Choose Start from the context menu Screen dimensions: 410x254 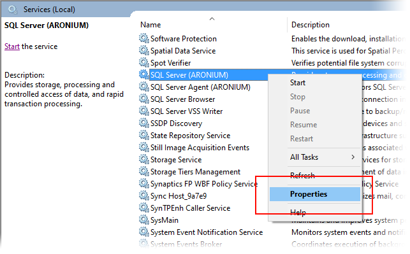[315, 83]
